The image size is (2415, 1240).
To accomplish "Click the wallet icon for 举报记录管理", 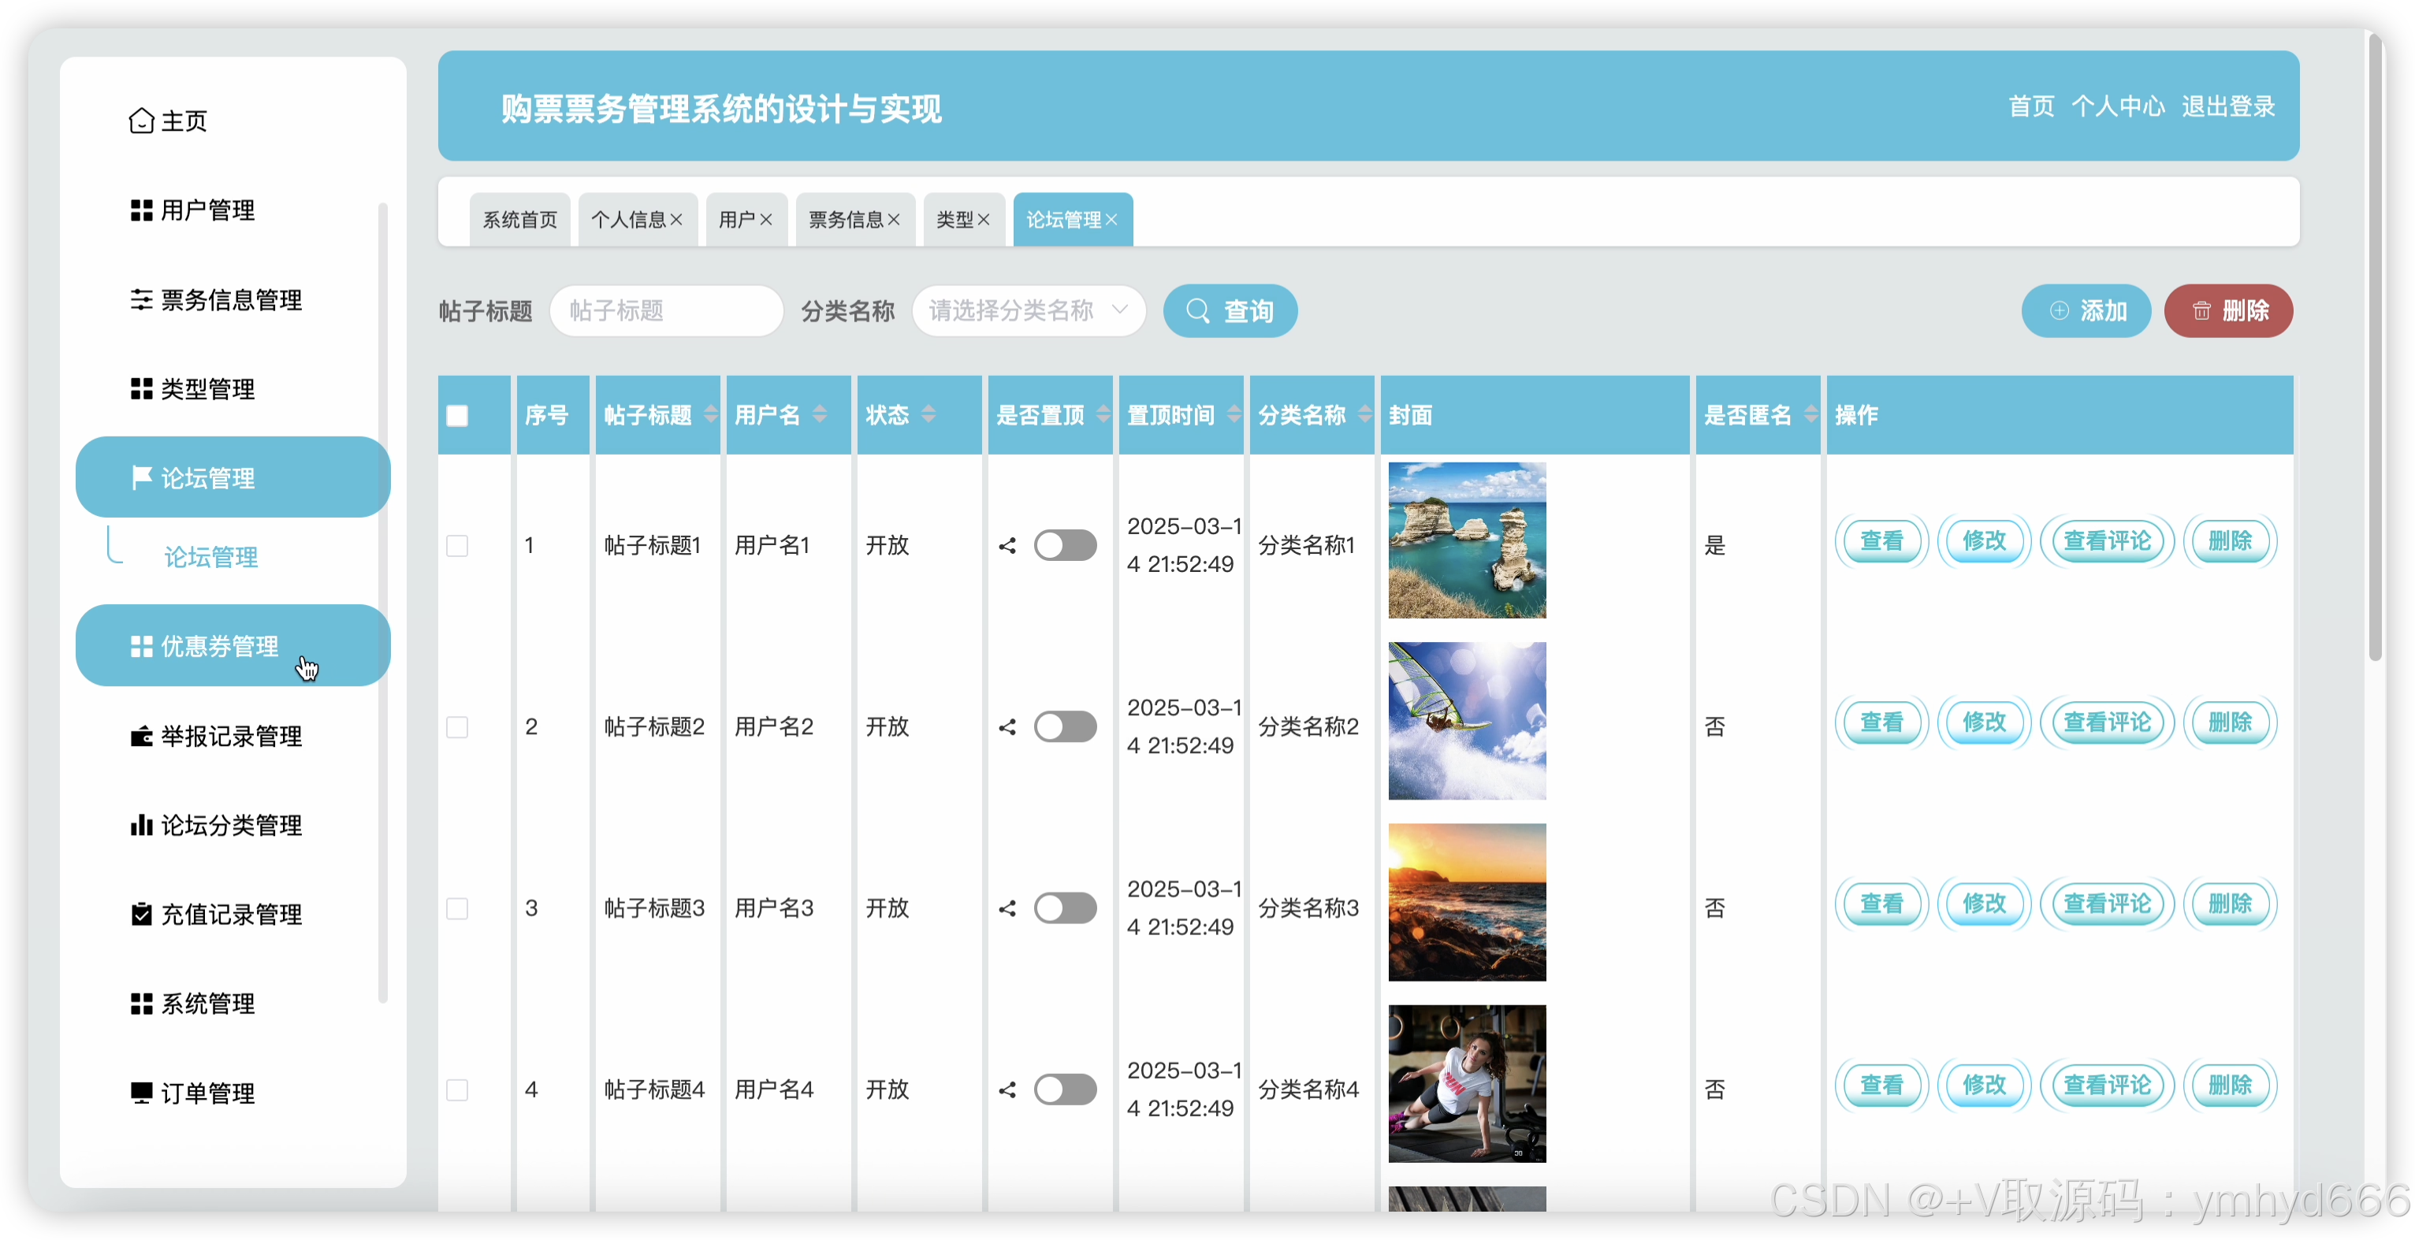I will point(140,736).
